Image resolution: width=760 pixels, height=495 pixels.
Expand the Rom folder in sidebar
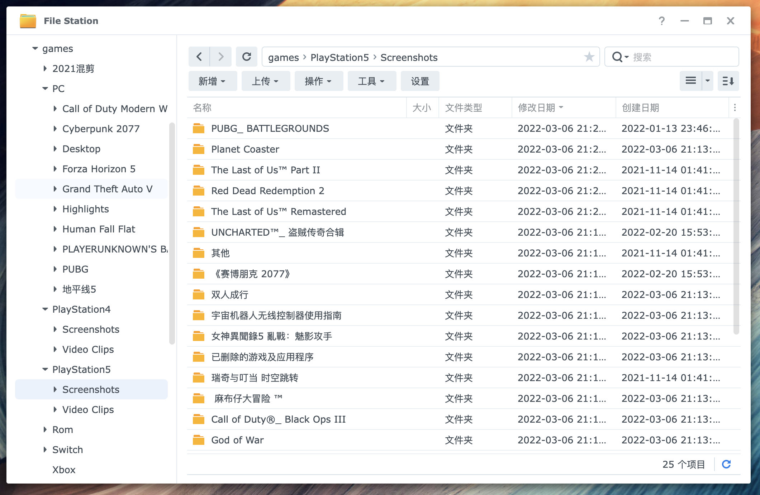point(45,429)
